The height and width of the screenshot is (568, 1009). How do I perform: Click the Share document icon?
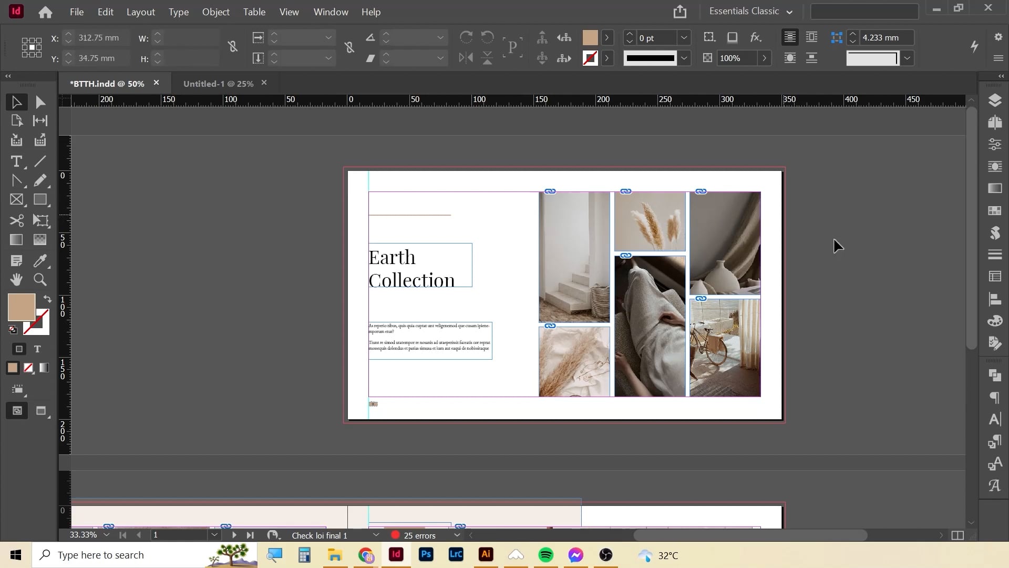pos(680,12)
